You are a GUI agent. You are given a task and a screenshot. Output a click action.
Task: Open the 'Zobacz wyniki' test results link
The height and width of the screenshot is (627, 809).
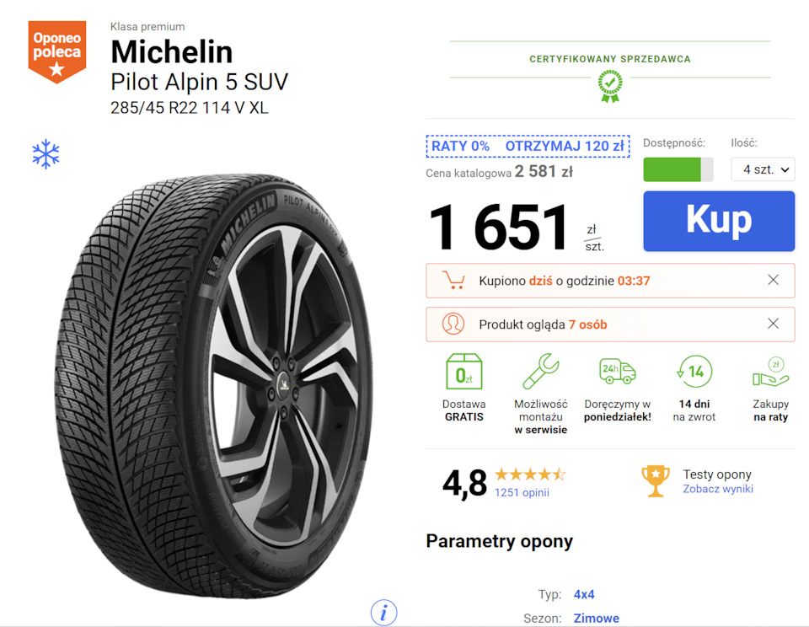point(718,489)
